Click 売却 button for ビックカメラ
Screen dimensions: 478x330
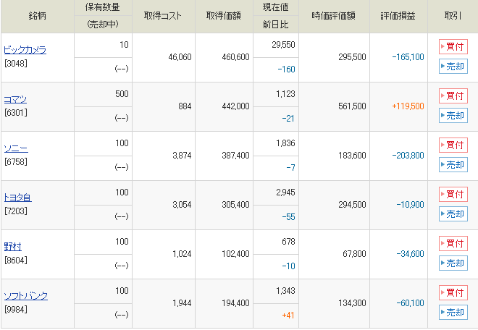pos(453,67)
